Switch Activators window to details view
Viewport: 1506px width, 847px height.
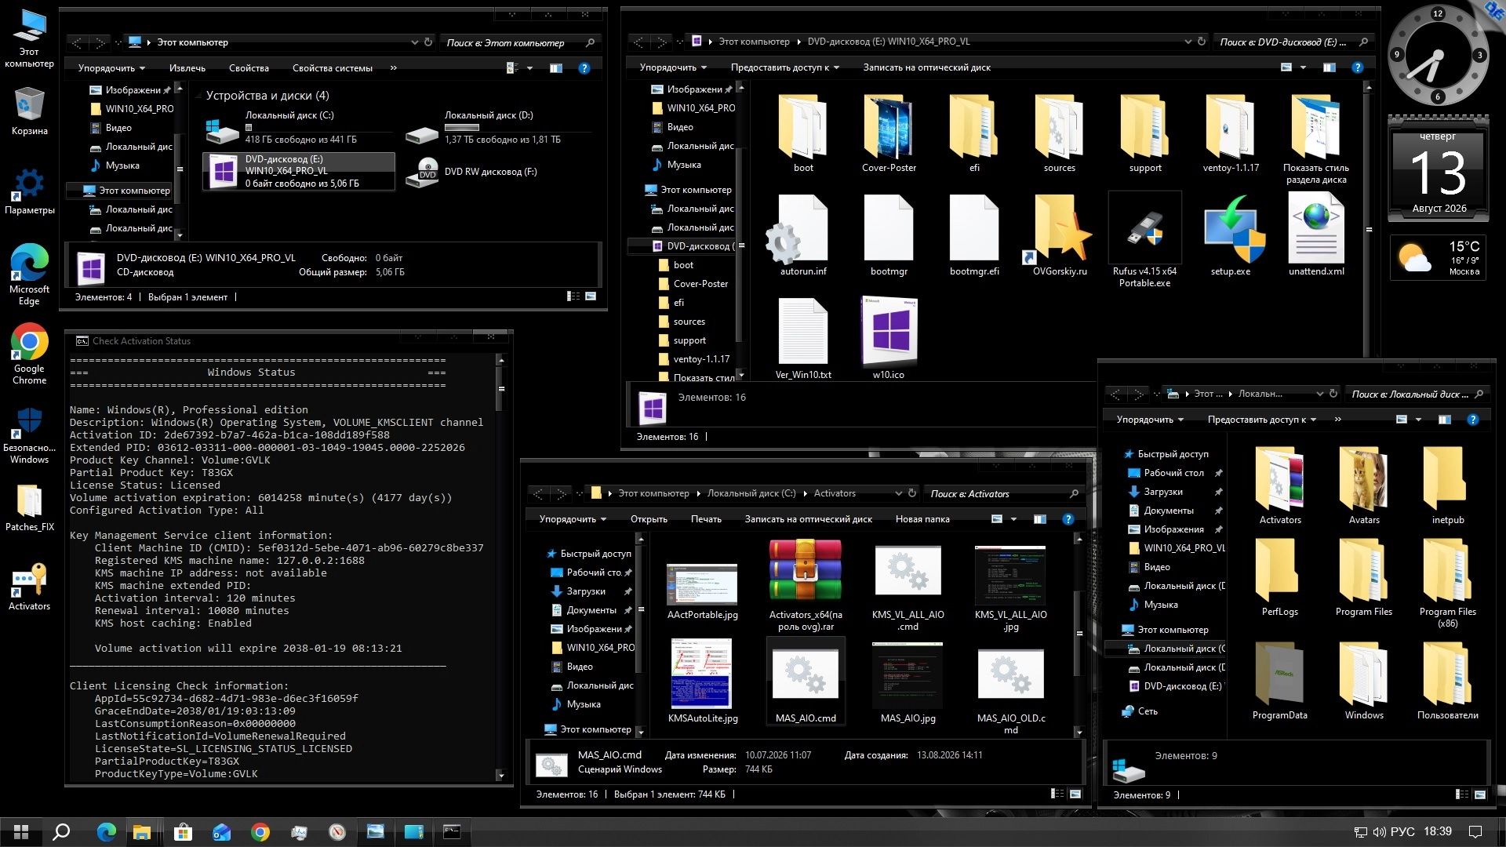coord(1057,794)
